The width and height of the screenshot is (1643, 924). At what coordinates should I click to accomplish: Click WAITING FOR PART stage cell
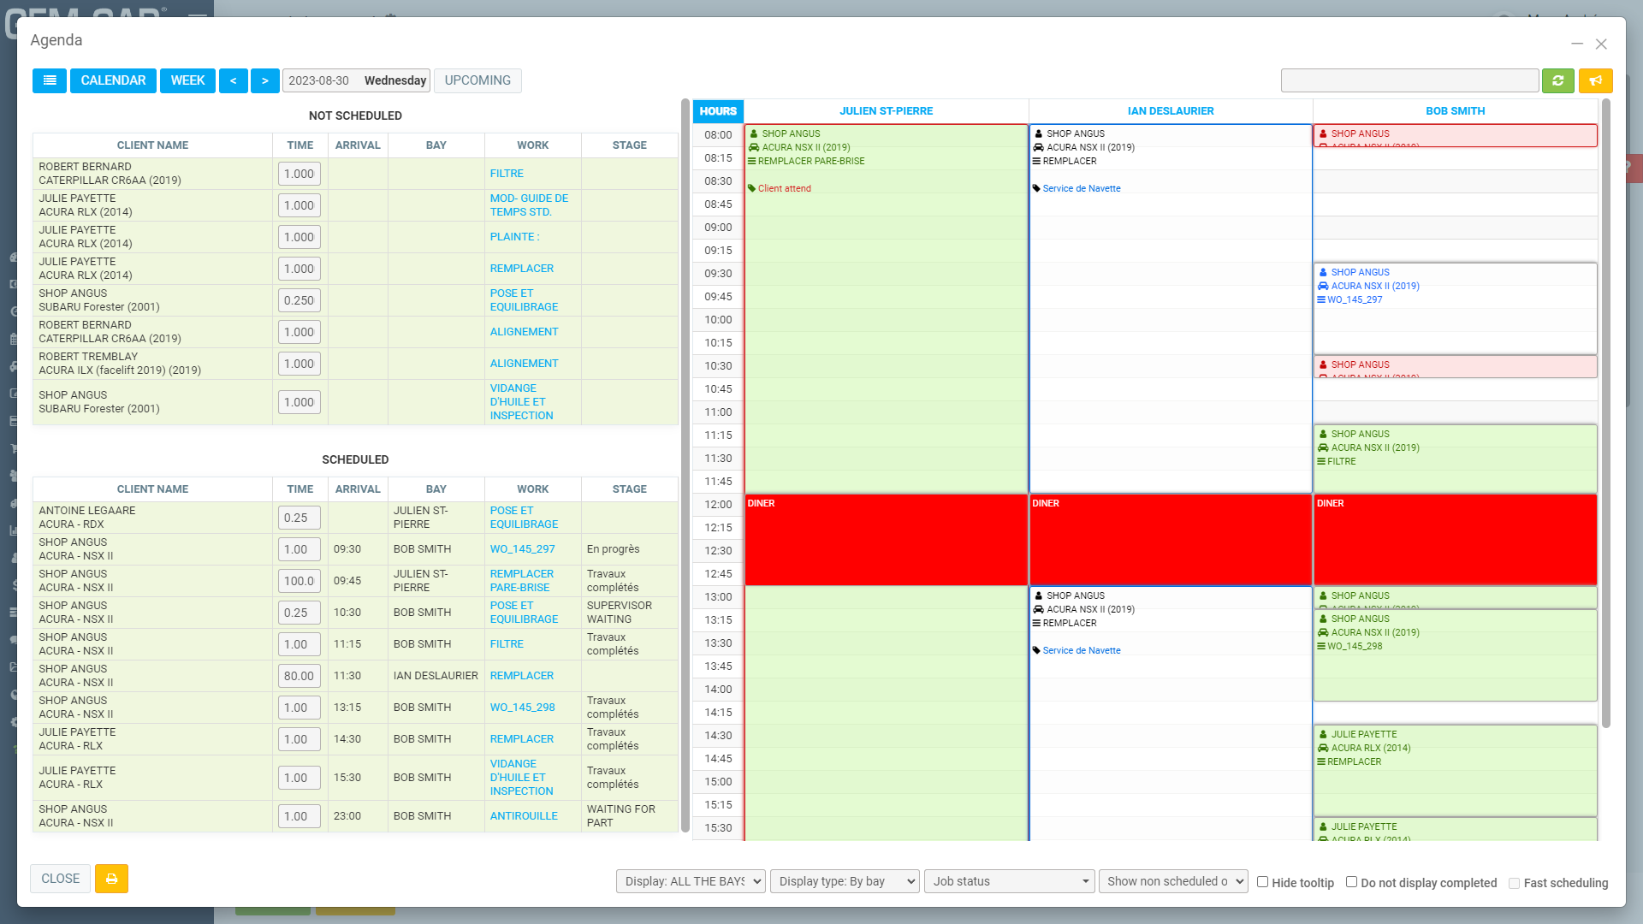click(x=629, y=816)
